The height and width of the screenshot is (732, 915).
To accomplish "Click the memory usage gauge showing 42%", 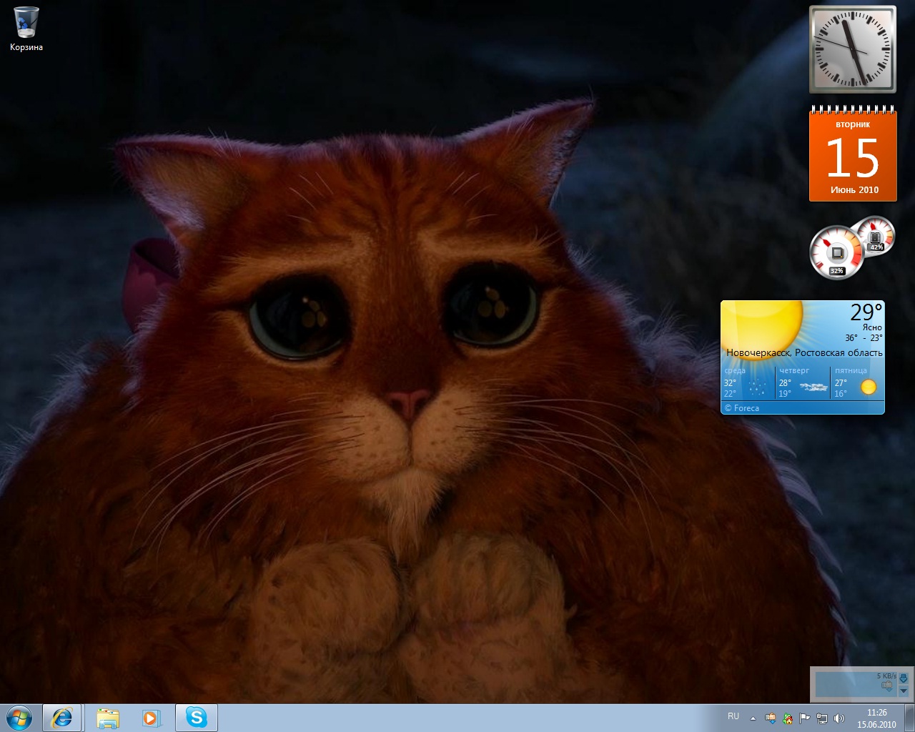I will 875,235.
